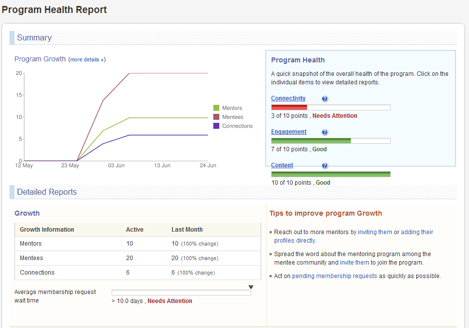This screenshot has width=469, height=328.
Task: Click the Mentors active value '10'
Action: point(130,244)
